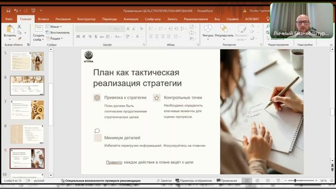Click the bullets list icon
336x189 pixels.
point(151,28)
